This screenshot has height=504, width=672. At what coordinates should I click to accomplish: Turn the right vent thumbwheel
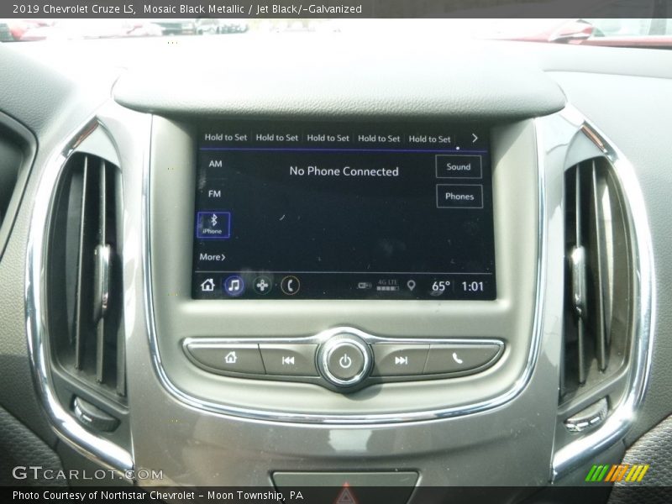click(587, 416)
